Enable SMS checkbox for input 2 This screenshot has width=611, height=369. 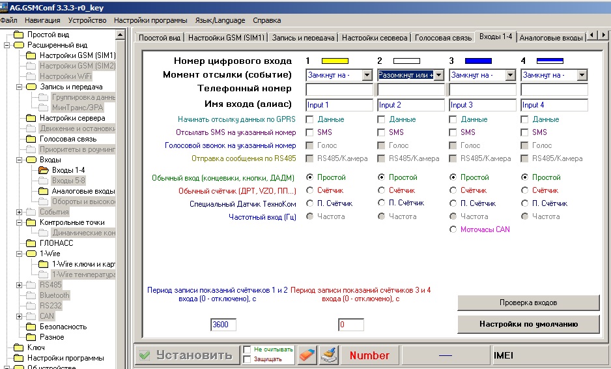(x=382, y=132)
